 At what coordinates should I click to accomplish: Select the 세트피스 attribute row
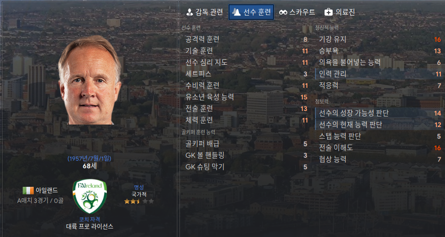(246, 74)
